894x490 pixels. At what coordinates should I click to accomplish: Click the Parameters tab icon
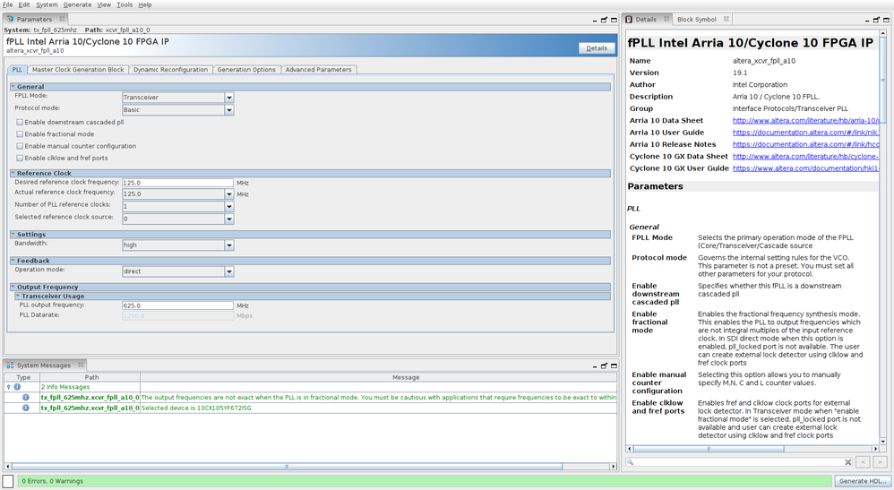[10, 19]
